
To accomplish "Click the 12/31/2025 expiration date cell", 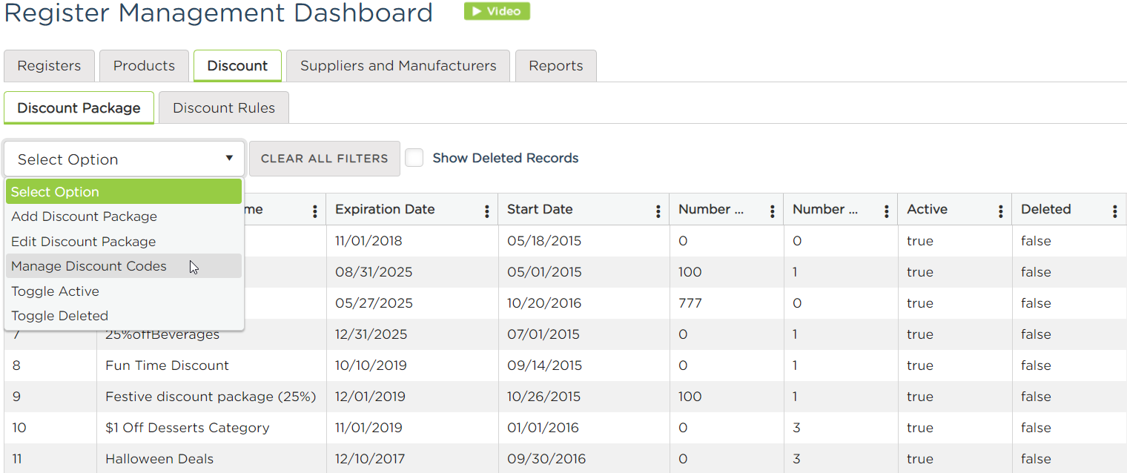I will click(412, 334).
